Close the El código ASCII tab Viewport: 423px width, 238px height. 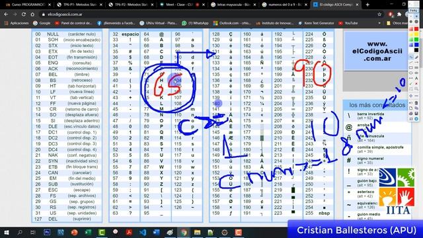pyautogui.click(x=357, y=5)
